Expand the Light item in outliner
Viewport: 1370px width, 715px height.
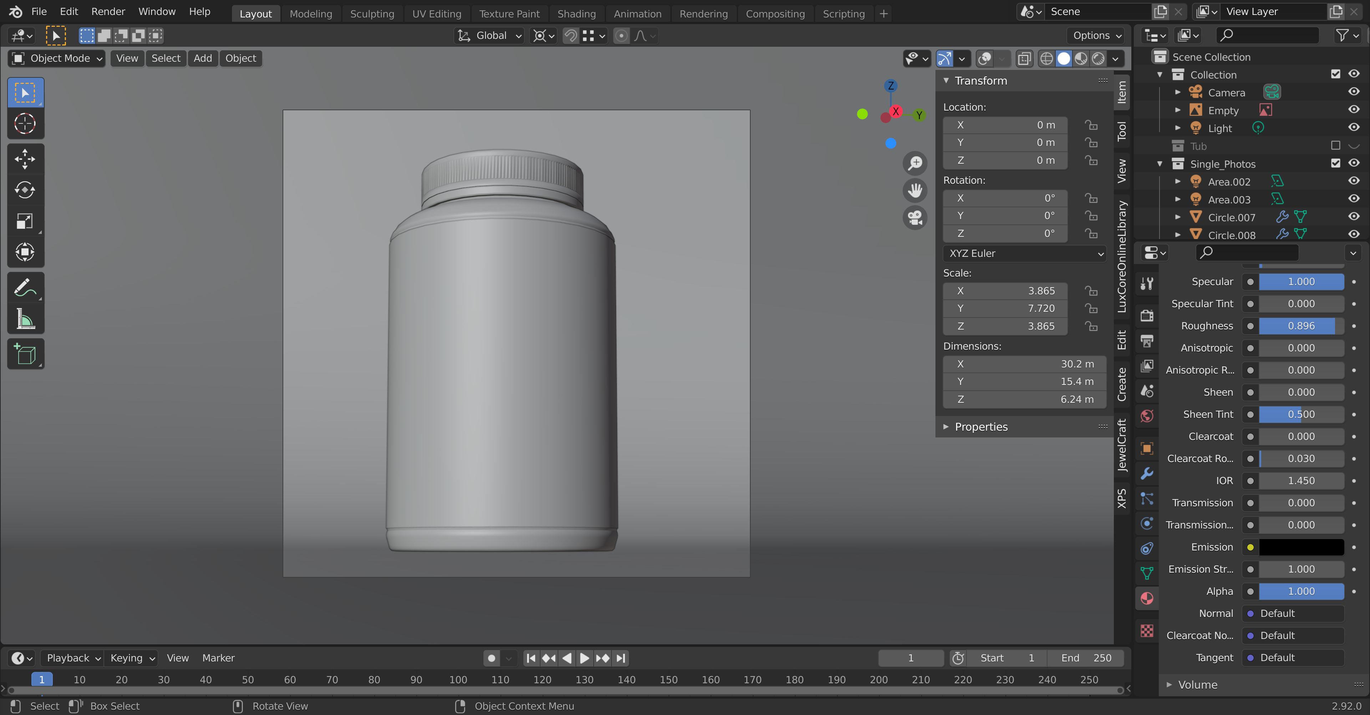[1178, 128]
